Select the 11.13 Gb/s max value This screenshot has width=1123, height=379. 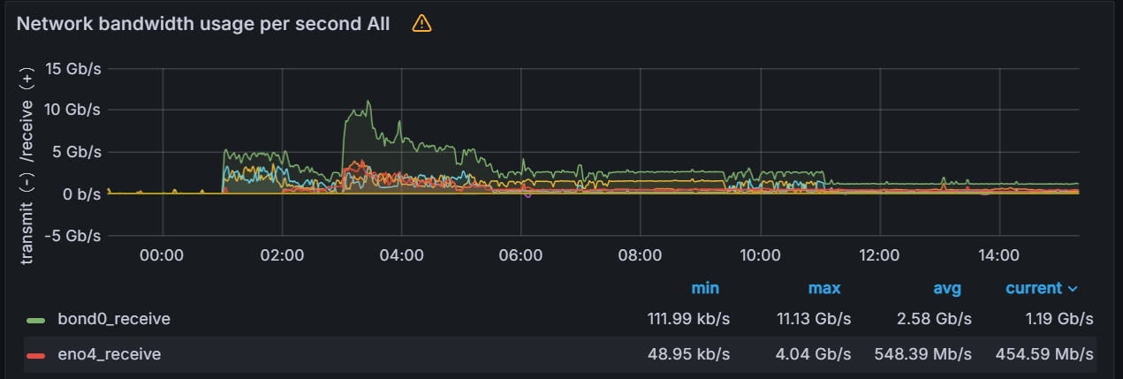point(813,318)
